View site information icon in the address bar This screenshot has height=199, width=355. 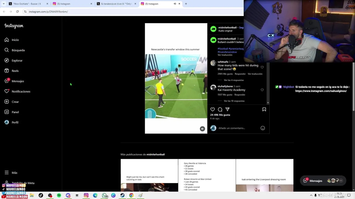pyautogui.click(x=25, y=12)
